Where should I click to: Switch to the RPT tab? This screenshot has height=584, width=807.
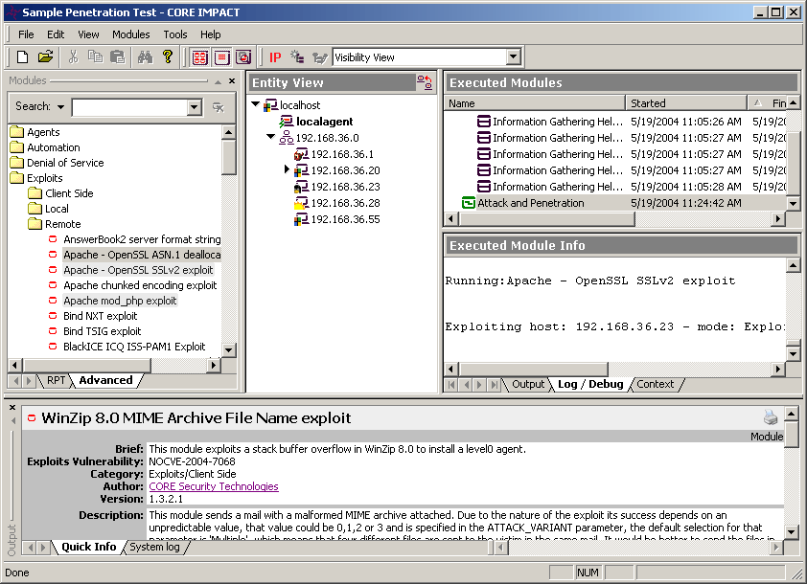[x=57, y=380]
